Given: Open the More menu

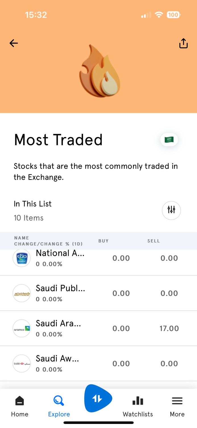Looking at the screenshot, I should 177,405.
